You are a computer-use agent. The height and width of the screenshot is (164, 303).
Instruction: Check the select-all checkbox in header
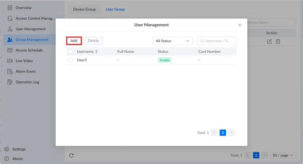point(70,52)
